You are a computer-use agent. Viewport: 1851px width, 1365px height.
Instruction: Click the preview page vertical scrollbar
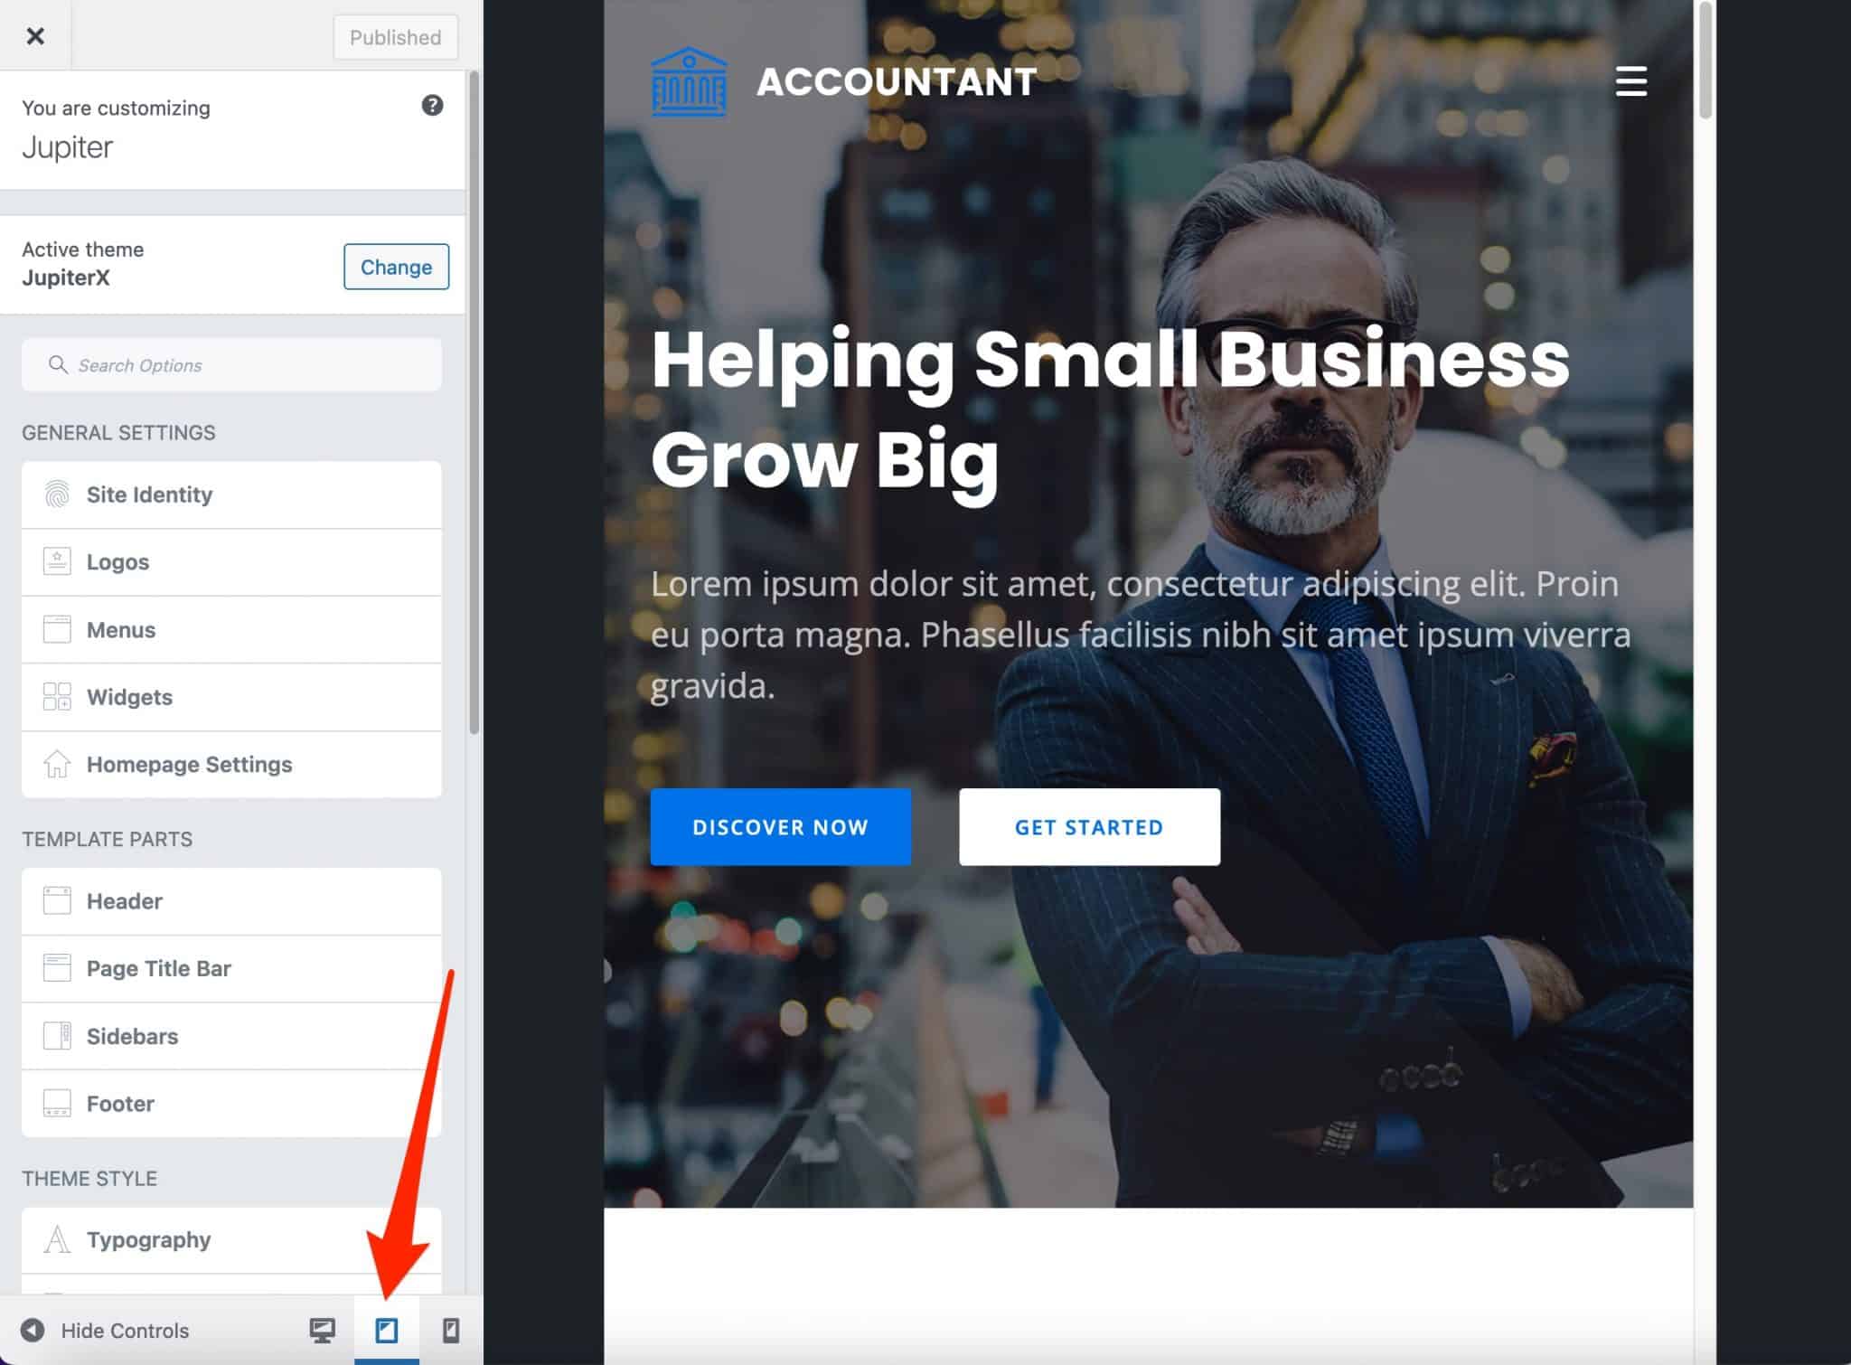(x=1705, y=61)
